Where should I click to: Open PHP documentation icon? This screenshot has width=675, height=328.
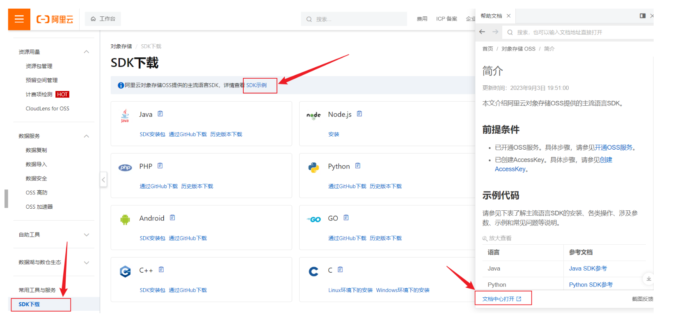click(x=160, y=166)
